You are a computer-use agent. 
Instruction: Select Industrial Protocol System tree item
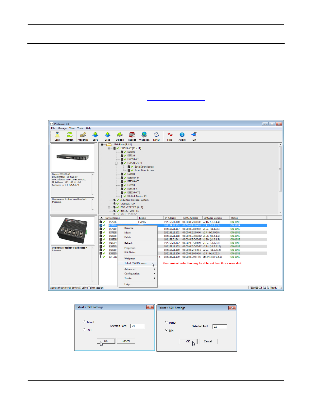[134, 200]
